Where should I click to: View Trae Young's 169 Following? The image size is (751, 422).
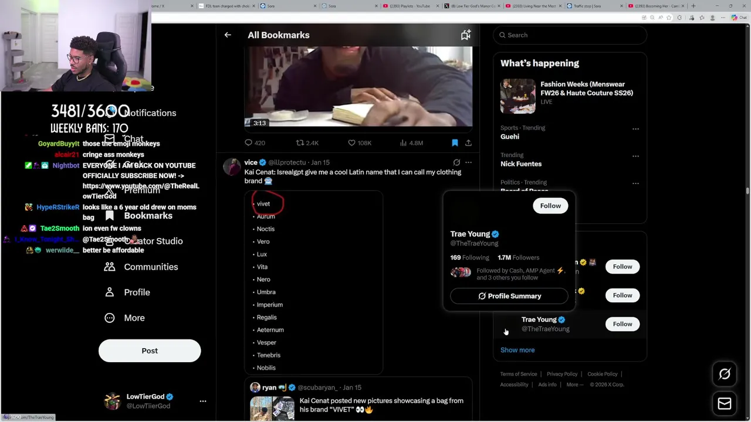(469, 257)
